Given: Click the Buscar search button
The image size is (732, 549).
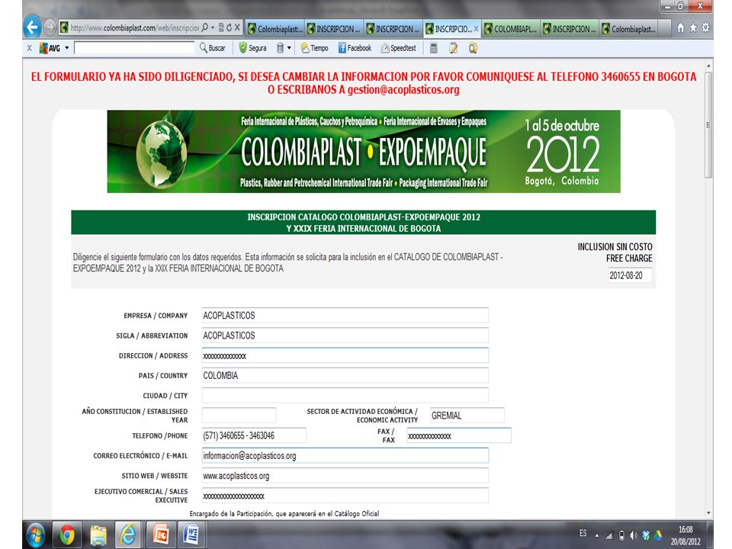Looking at the screenshot, I should (x=213, y=47).
